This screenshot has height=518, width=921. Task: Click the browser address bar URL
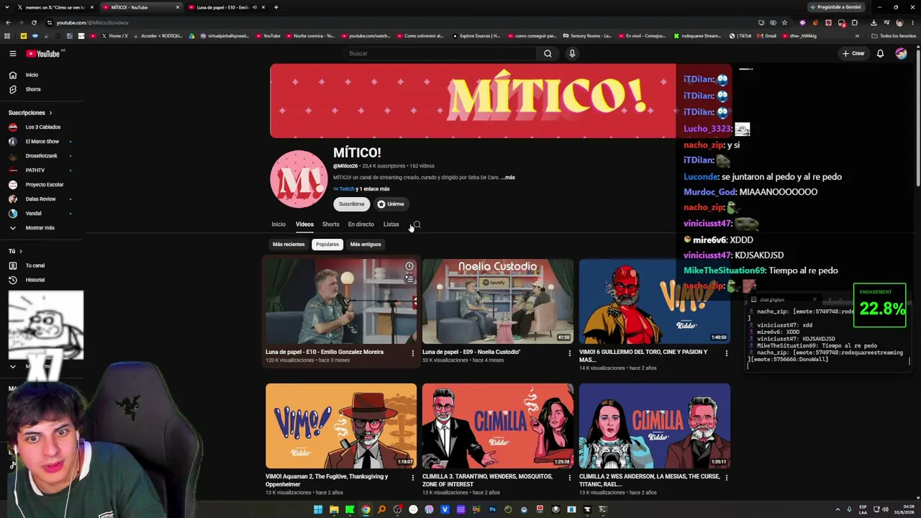point(92,22)
